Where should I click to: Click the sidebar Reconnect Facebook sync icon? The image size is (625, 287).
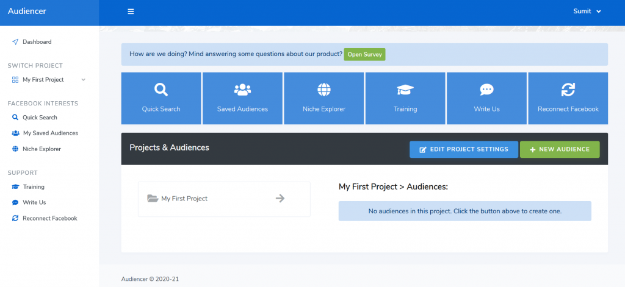point(15,218)
